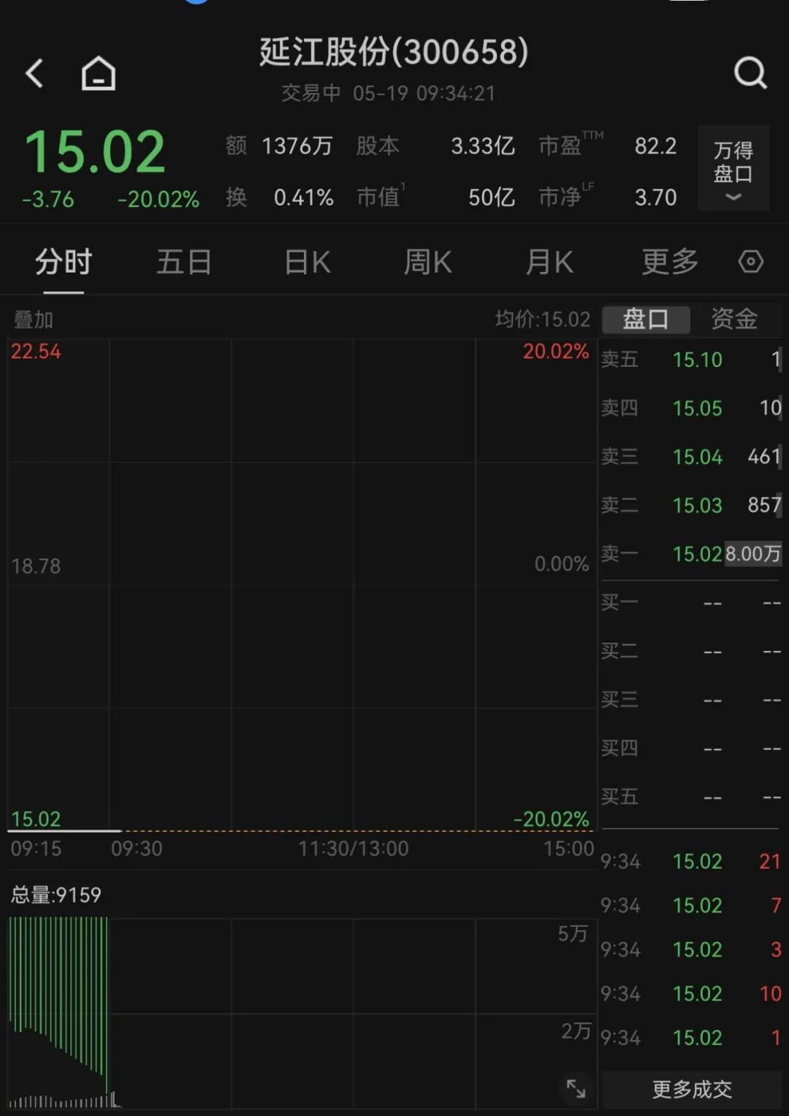This screenshot has width=789, height=1116.
Task: Tap the 股本 3.33亿 share capital value
Action: coord(436,146)
